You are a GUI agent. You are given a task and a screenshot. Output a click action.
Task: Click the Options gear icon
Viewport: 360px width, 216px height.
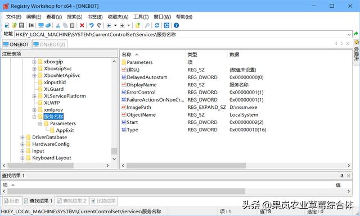pyautogui.click(x=166, y=25)
